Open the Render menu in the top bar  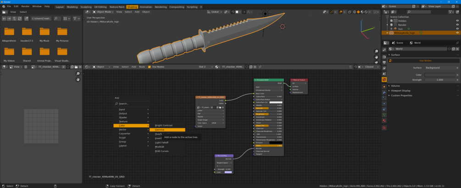click(25, 6)
